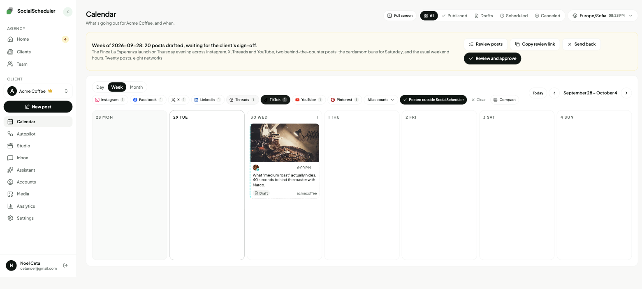
Task: Click the date range September 28 – October 4
Action: coord(590,93)
